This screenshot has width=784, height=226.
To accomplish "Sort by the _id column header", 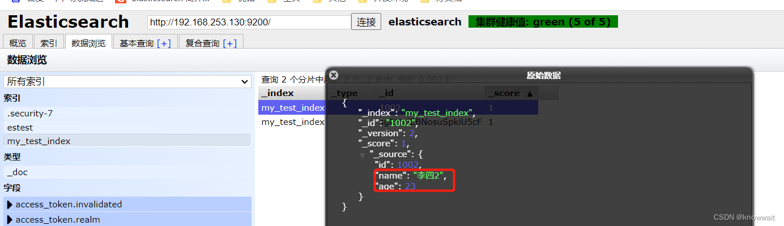I will [x=430, y=93].
